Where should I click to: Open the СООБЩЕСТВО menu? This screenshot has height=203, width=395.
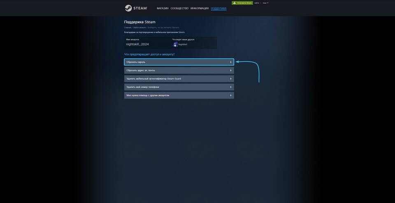pyautogui.click(x=179, y=8)
